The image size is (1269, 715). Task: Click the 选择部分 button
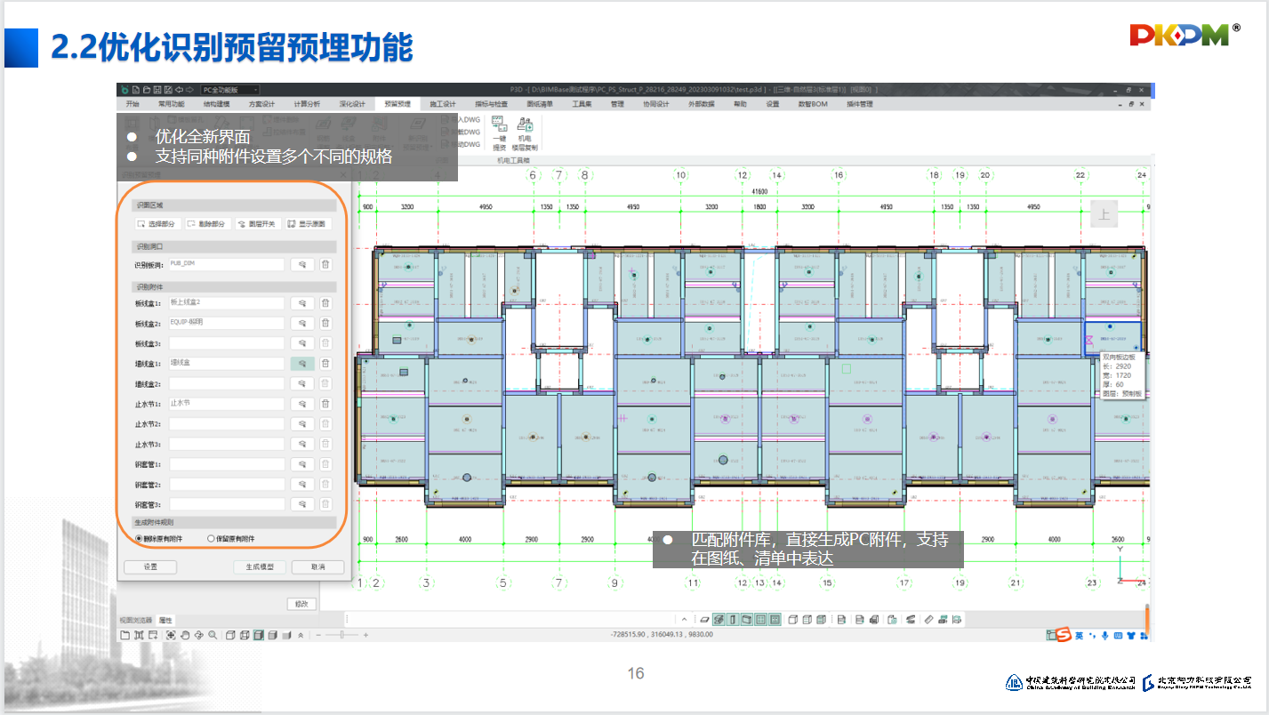click(157, 224)
